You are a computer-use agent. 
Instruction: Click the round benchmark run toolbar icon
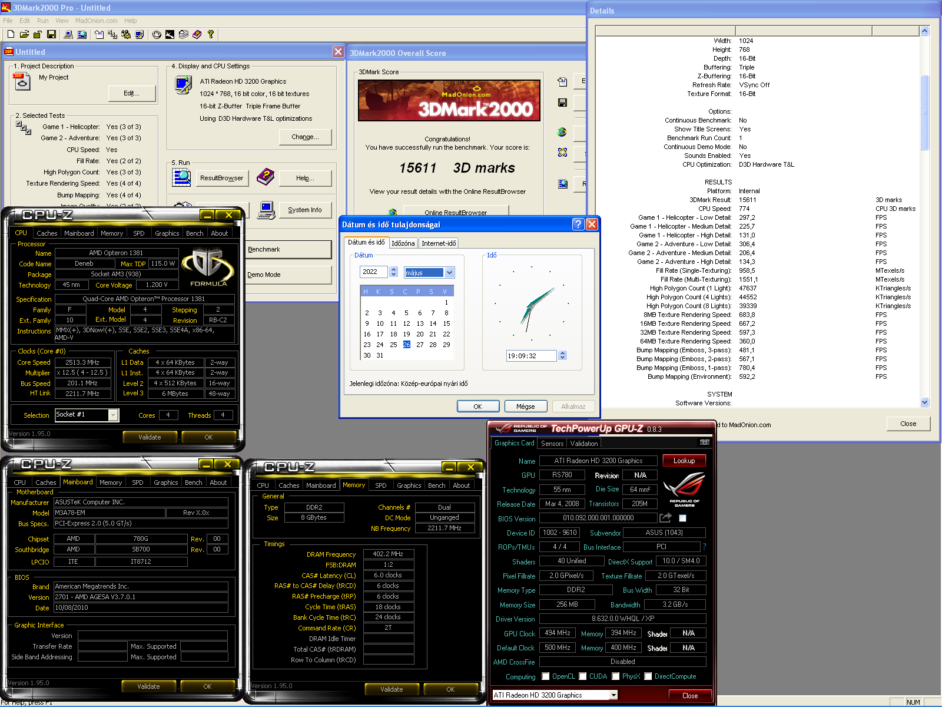(157, 35)
